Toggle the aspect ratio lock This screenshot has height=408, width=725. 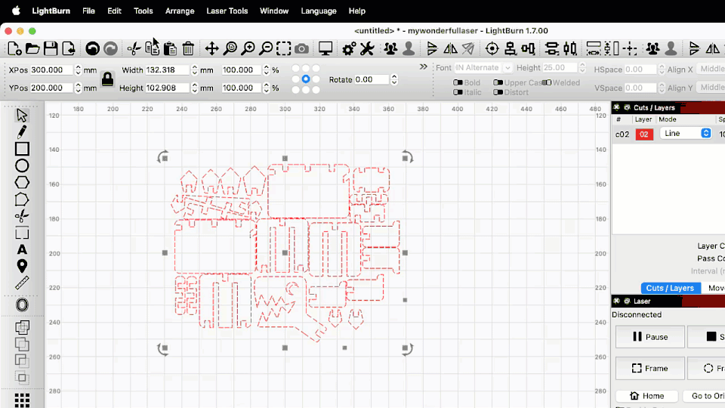[x=107, y=79]
